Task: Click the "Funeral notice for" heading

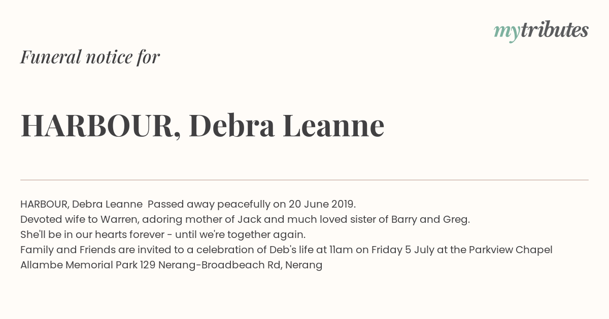Action: point(90,57)
